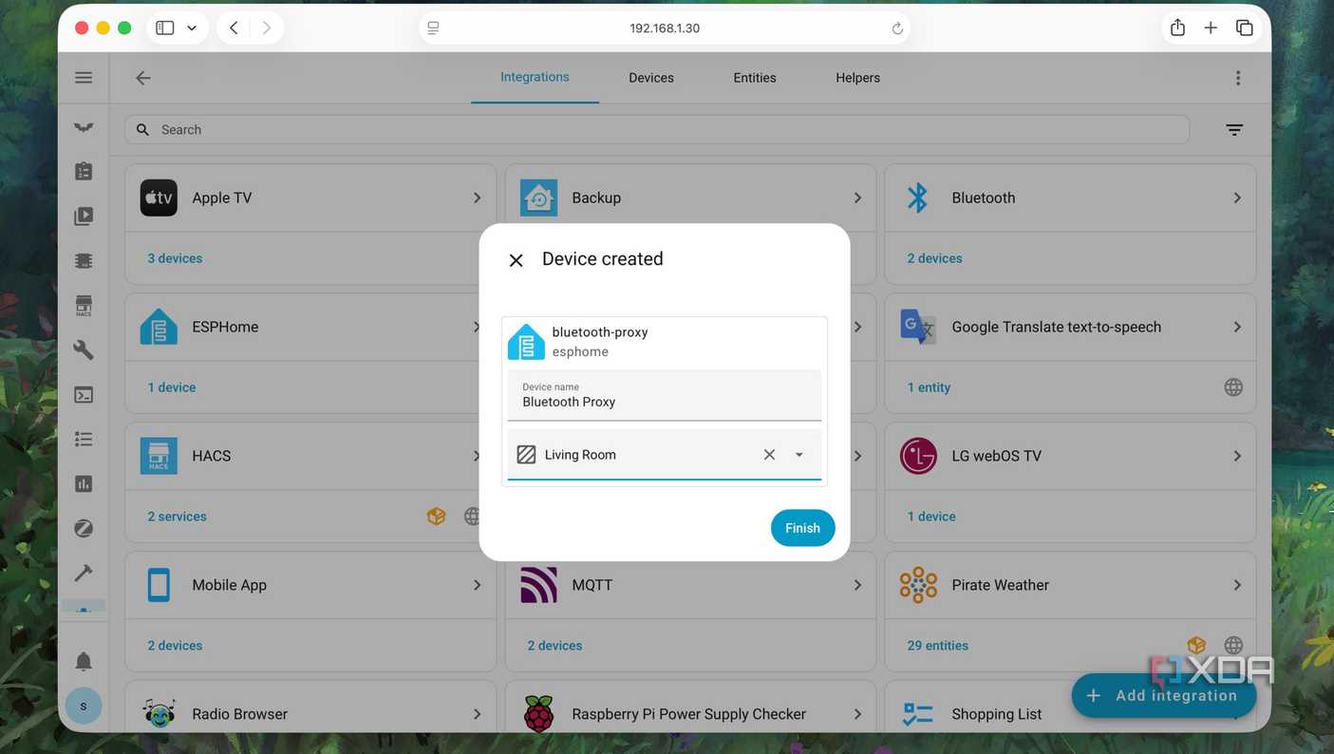Open the chip icon in the sidebar

84,260
